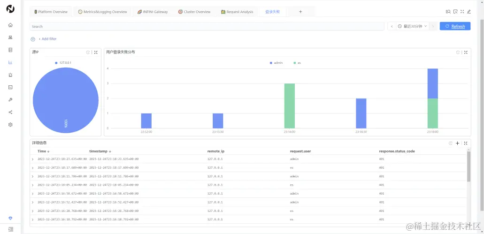The width and height of the screenshot is (484, 234).
Task: Click the blue admin bar at 23:16:30
Action: pos(361,113)
